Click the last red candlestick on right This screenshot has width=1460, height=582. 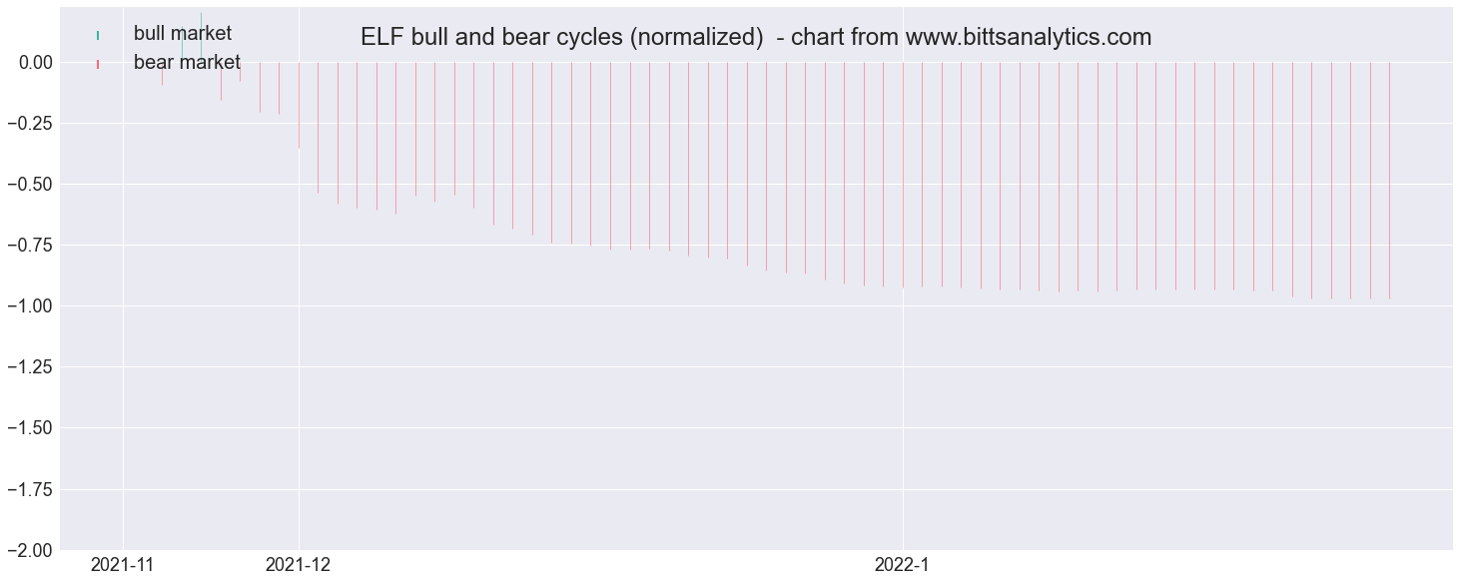click(x=1389, y=181)
